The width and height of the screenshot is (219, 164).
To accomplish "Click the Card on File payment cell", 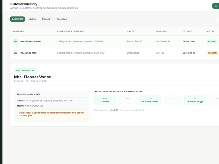I will coord(189,53).
